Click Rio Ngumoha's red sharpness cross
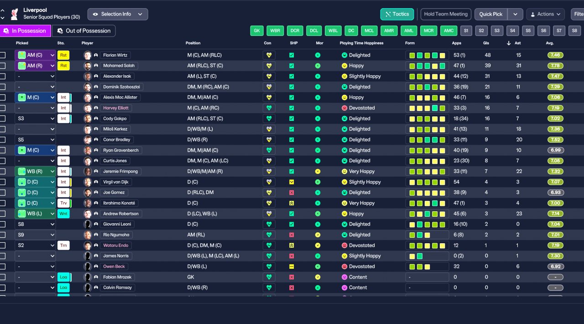This screenshot has height=324, width=584. click(x=292, y=235)
